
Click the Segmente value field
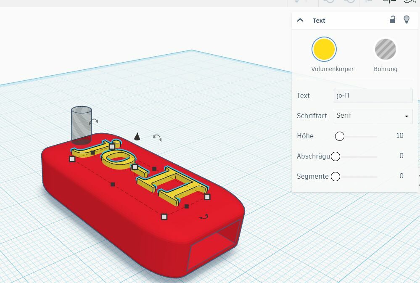point(401,176)
